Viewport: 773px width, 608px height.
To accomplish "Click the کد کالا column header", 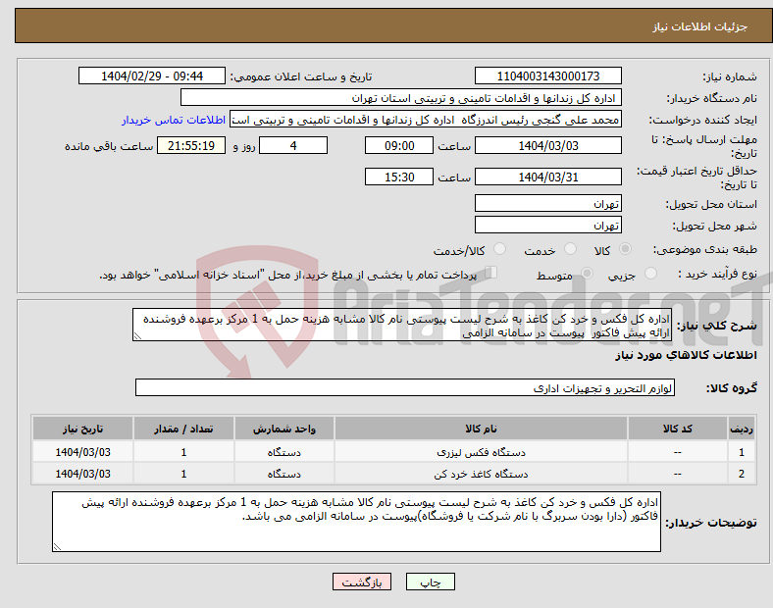I will 678,429.
